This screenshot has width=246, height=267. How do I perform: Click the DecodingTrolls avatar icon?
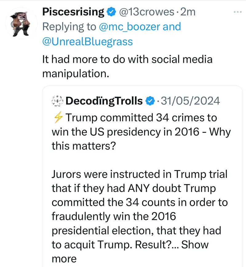(58, 101)
